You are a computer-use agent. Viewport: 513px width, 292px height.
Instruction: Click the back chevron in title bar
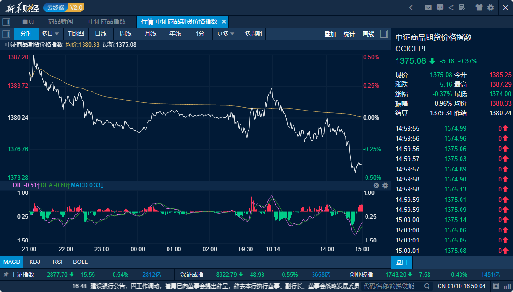[411, 7]
